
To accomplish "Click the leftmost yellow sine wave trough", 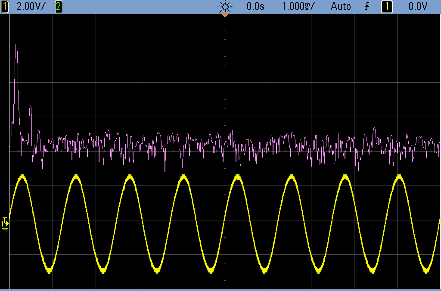I will [49, 270].
